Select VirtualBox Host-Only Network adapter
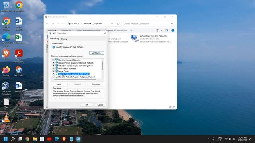Viewport: 255px width, 143px height. coord(151,39)
